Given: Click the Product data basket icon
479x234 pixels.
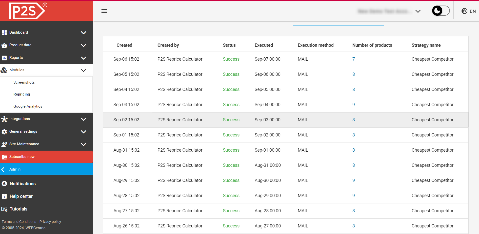Looking at the screenshot, I should tap(4, 45).
